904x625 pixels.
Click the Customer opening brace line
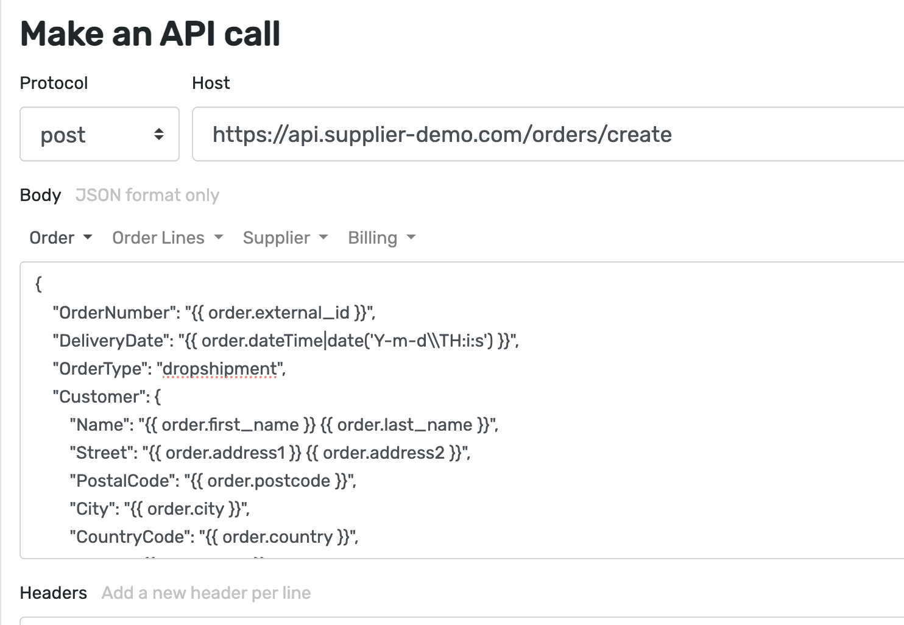107,397
